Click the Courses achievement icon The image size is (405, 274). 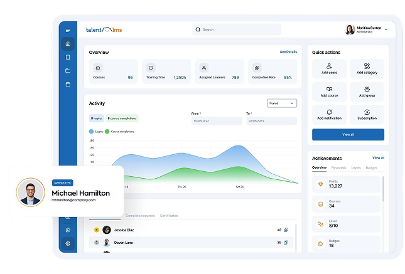coord(320,204)
